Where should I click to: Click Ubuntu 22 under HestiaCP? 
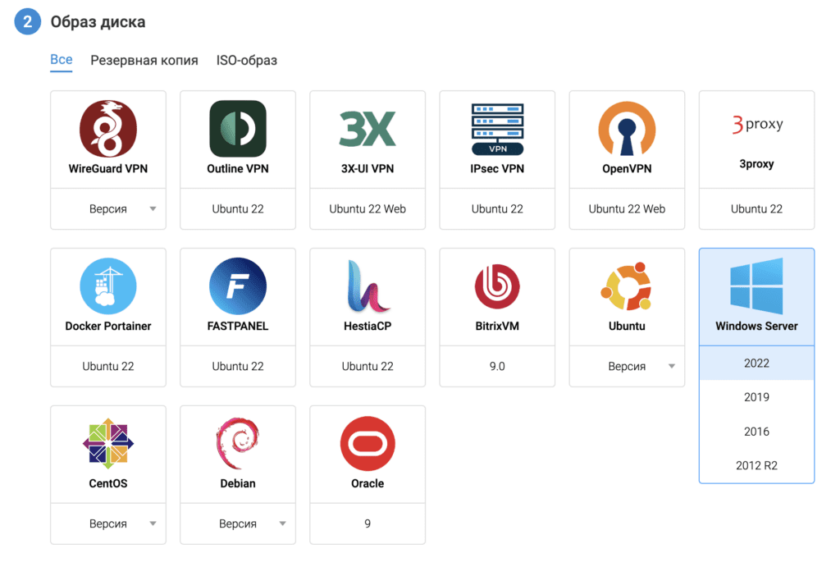(x=367, y=367)
